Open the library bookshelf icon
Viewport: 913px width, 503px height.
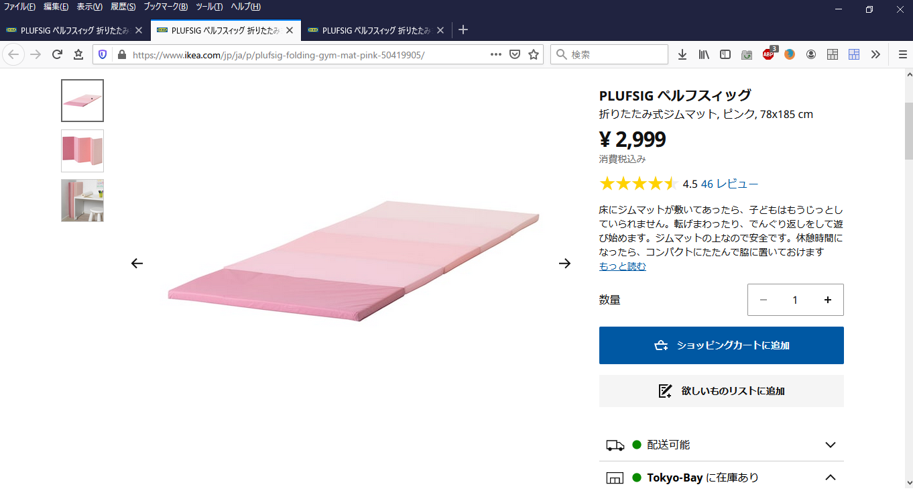coord(704,54)
